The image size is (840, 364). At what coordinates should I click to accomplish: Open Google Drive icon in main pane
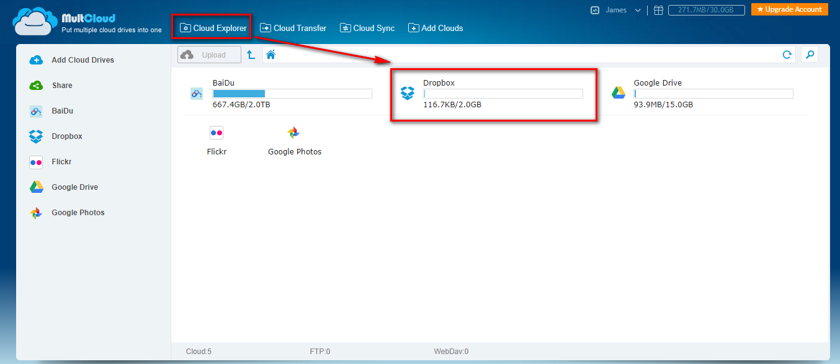(618, 93)
